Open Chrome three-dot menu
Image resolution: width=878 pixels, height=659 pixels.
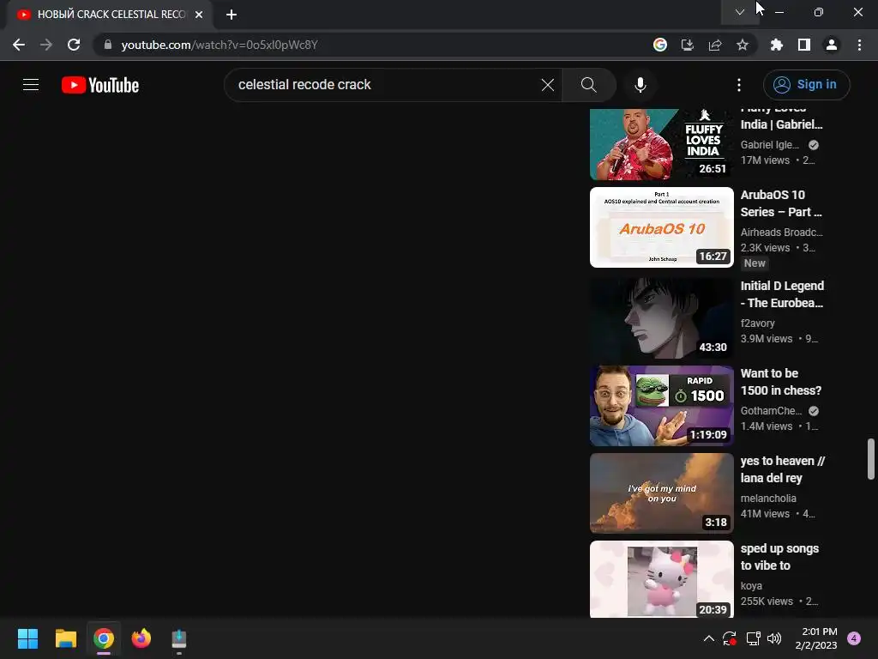click(859, 45)
